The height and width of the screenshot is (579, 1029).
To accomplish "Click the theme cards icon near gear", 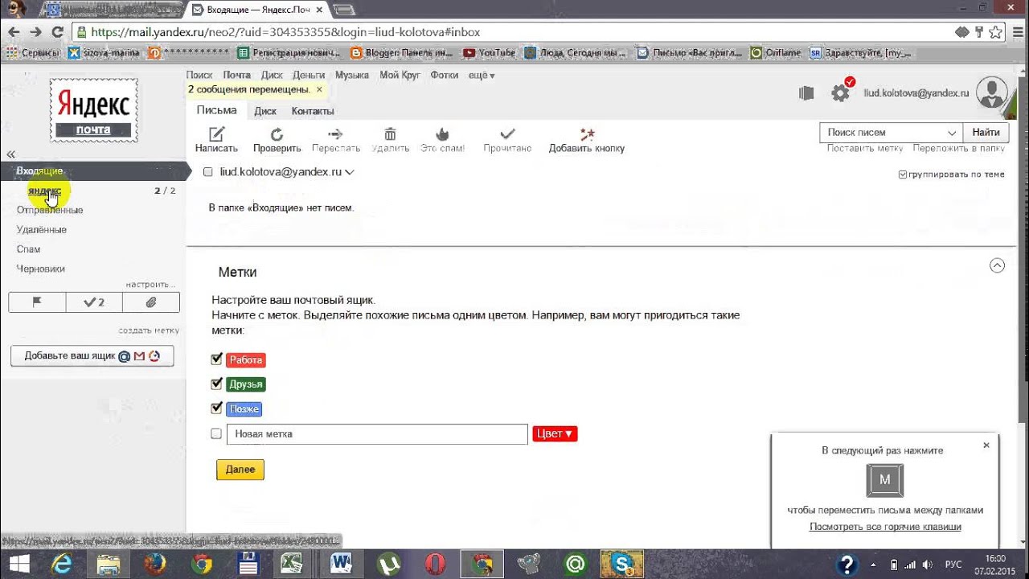I will [806, 93].
